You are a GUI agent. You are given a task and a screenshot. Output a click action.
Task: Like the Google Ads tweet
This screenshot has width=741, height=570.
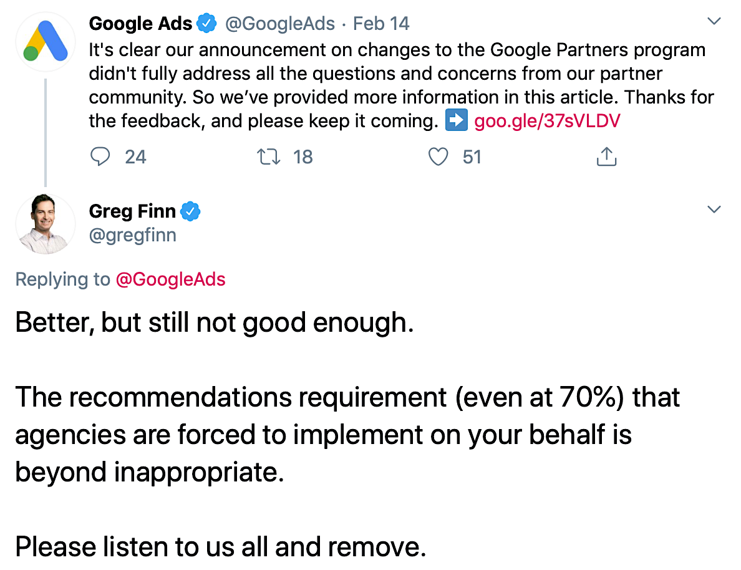(438, 157)
